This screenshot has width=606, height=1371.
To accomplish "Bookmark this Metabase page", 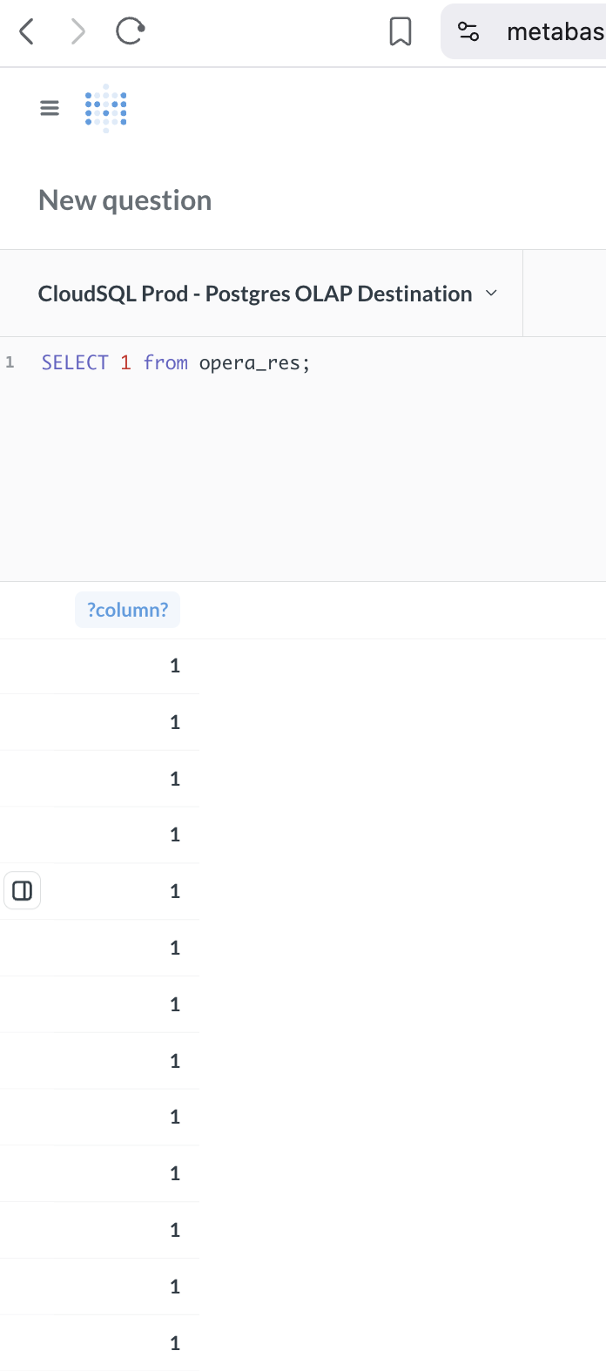I will tap(401, 32).
